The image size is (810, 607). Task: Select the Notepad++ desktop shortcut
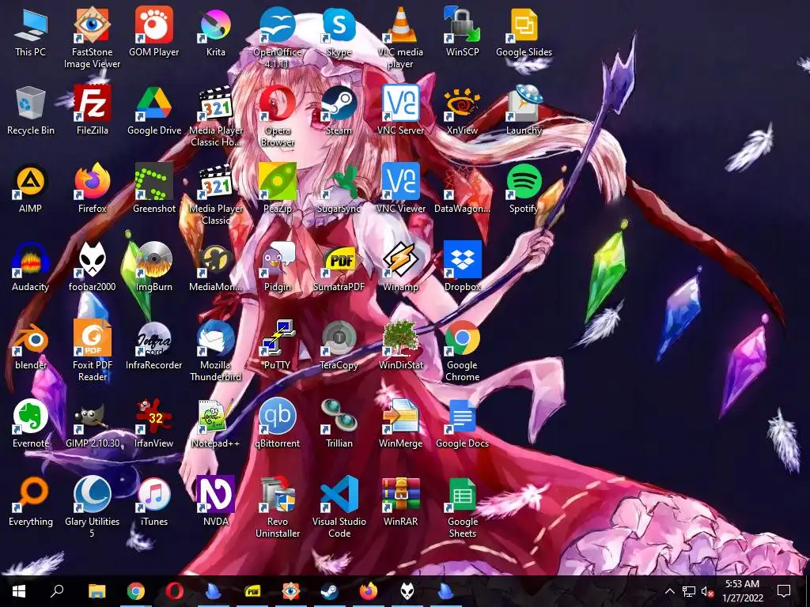tap(215, 424)
